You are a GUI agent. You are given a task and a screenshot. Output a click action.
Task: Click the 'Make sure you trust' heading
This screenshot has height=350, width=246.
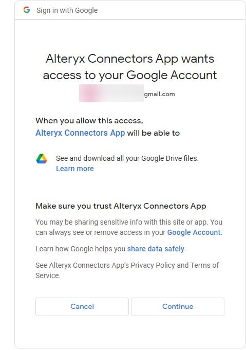point(121,206)
